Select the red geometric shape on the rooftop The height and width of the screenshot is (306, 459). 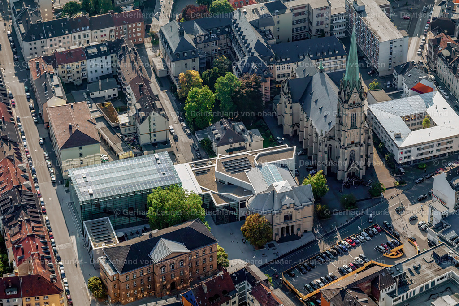point(422,87)
